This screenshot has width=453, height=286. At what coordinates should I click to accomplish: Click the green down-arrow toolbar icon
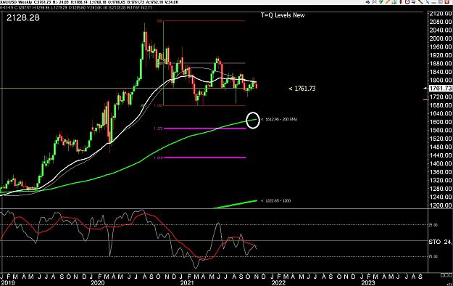point(381,1)
